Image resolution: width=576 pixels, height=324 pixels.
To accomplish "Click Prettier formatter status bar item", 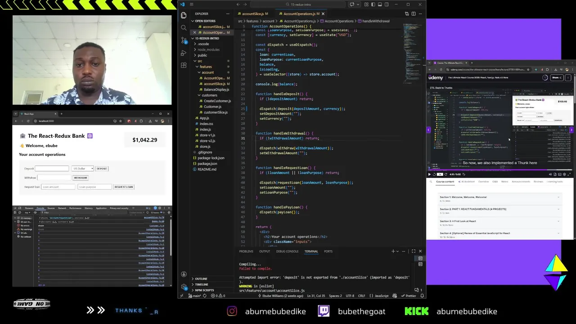I will (409, 296).
